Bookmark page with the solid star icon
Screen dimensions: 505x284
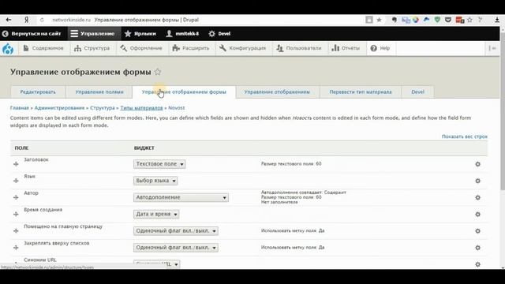pos(379,20)
